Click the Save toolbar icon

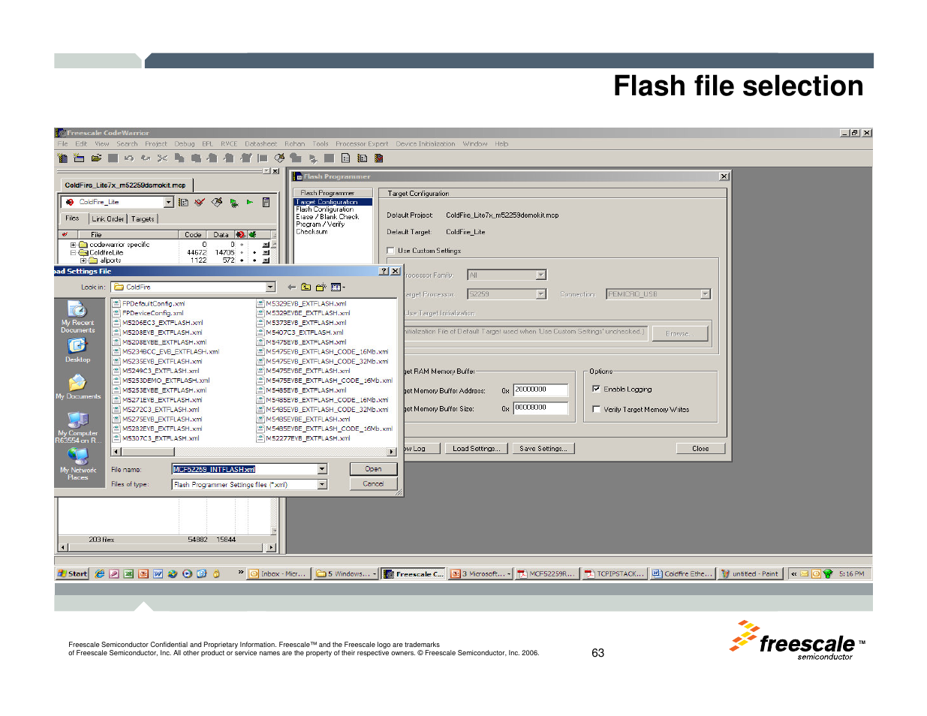(113, 158)
